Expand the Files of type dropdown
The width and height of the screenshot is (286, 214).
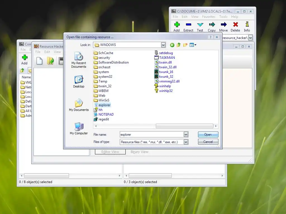tap(186, 142)
